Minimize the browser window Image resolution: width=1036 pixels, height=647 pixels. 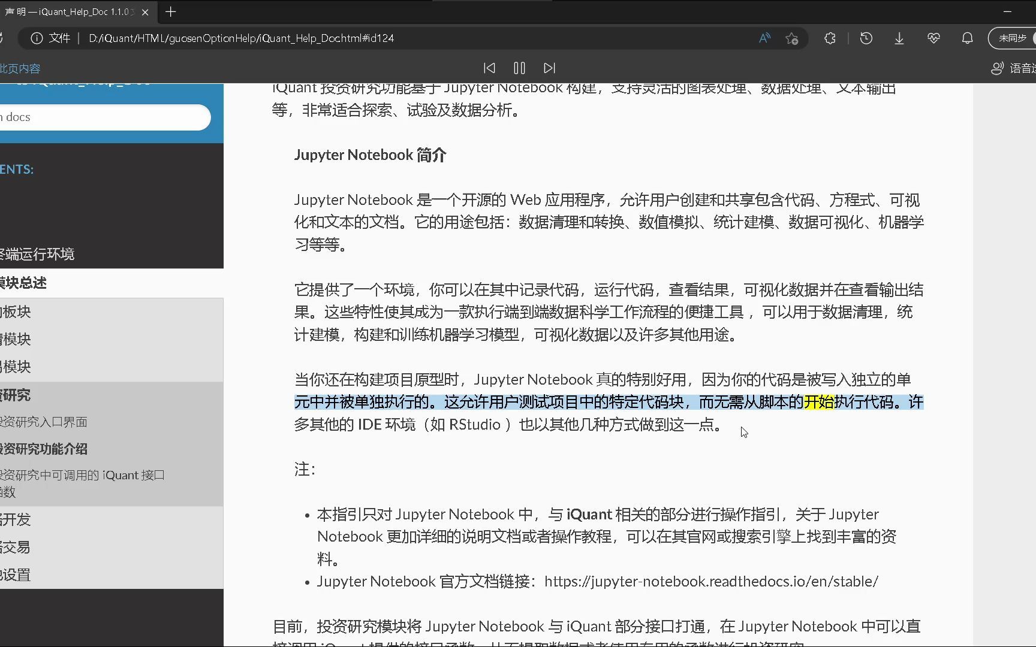1007,12
